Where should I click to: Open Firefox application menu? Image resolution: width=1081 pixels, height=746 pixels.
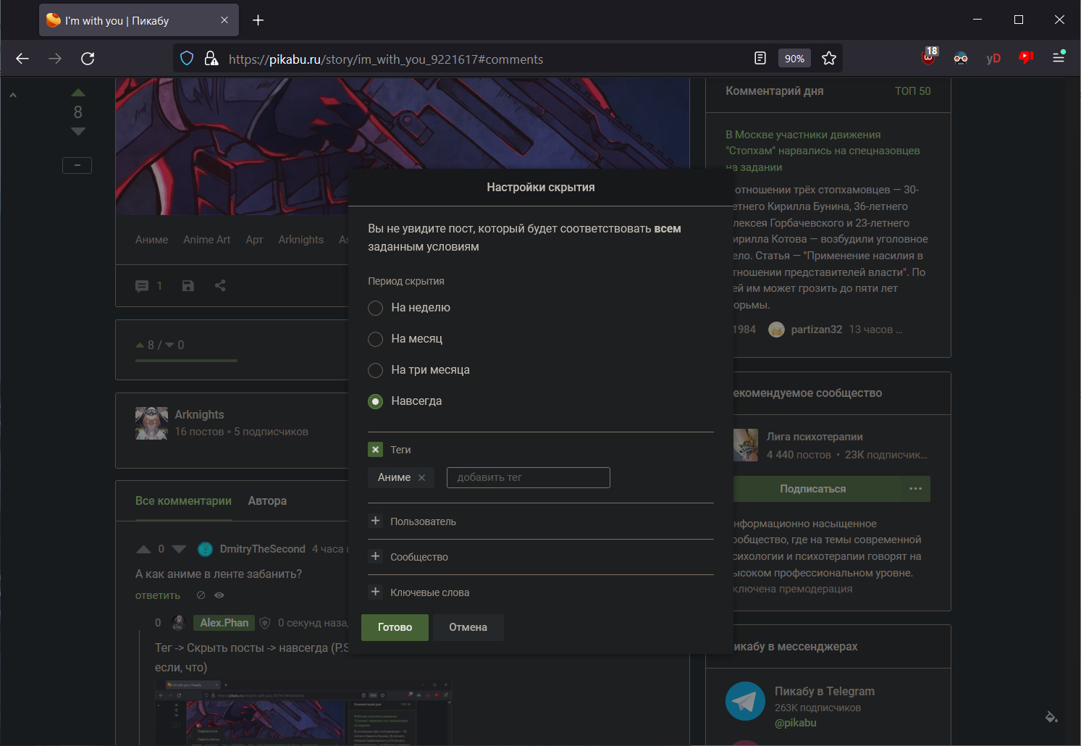(x=1059, y=58)
